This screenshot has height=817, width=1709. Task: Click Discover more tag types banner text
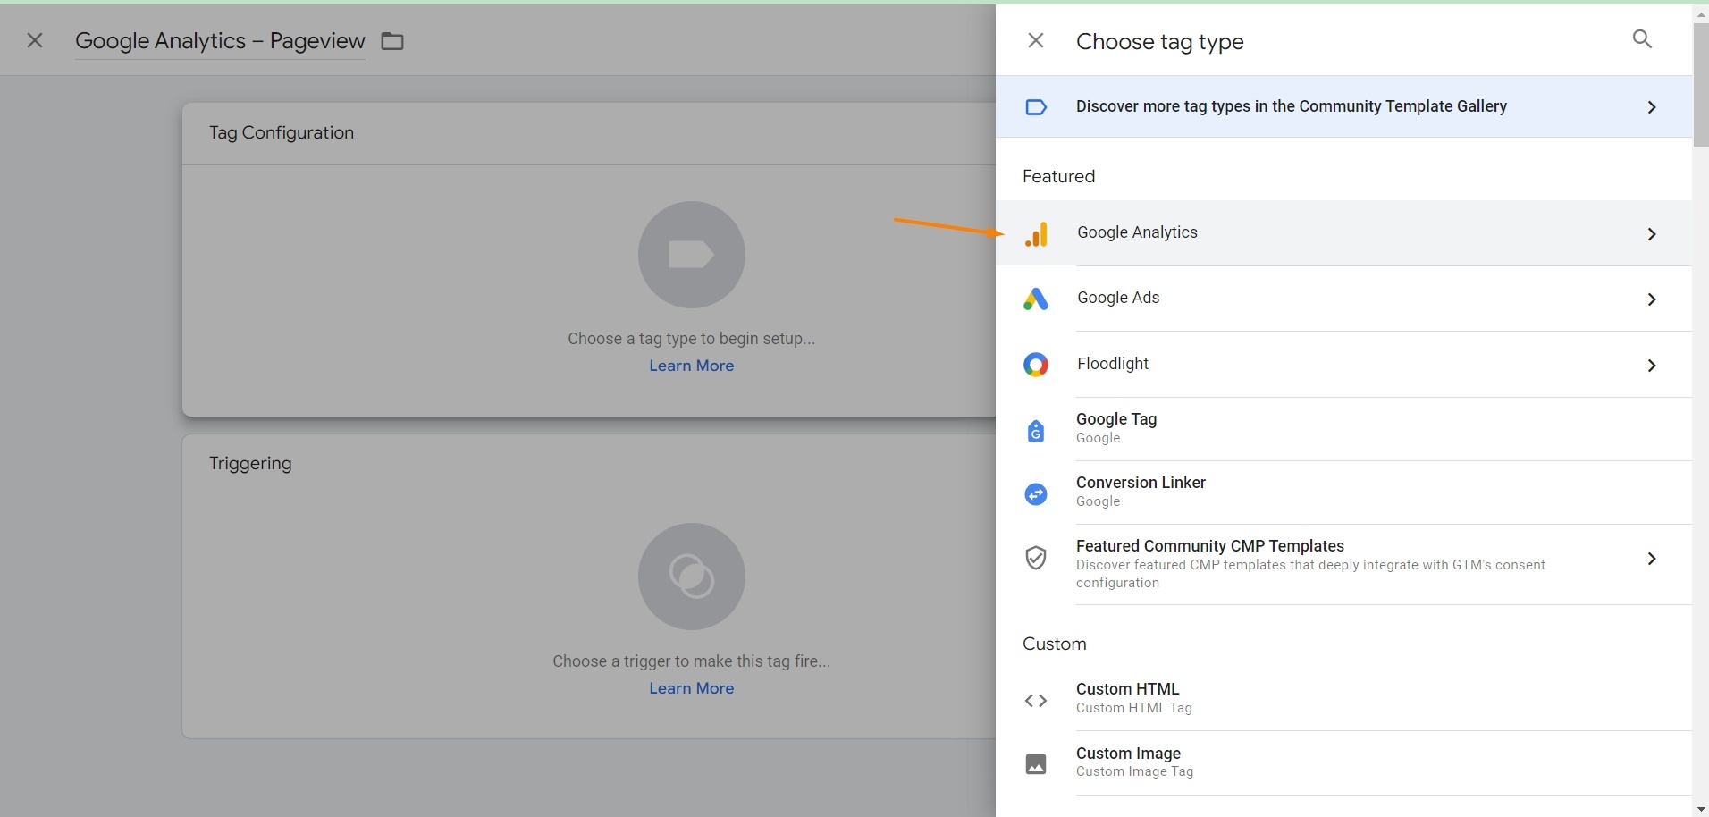point(1292,106)
